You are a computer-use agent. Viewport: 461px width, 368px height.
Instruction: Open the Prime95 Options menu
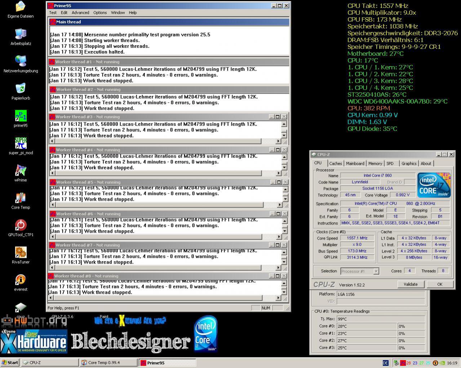[100, 13]
